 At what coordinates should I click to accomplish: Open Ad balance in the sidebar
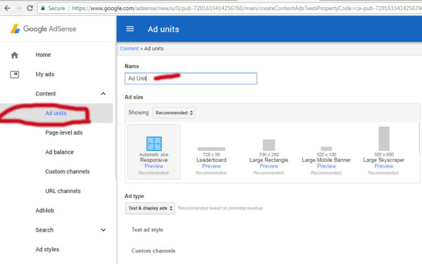[x=59, y=152]
